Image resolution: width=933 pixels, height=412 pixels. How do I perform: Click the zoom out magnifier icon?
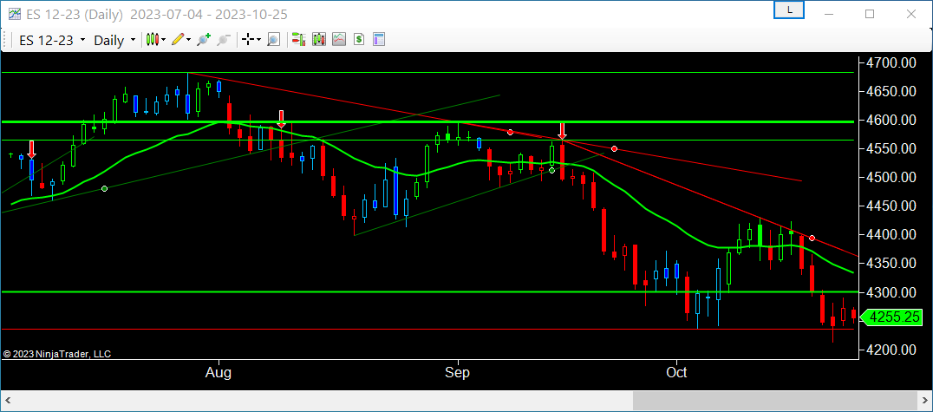click(224, 40)
